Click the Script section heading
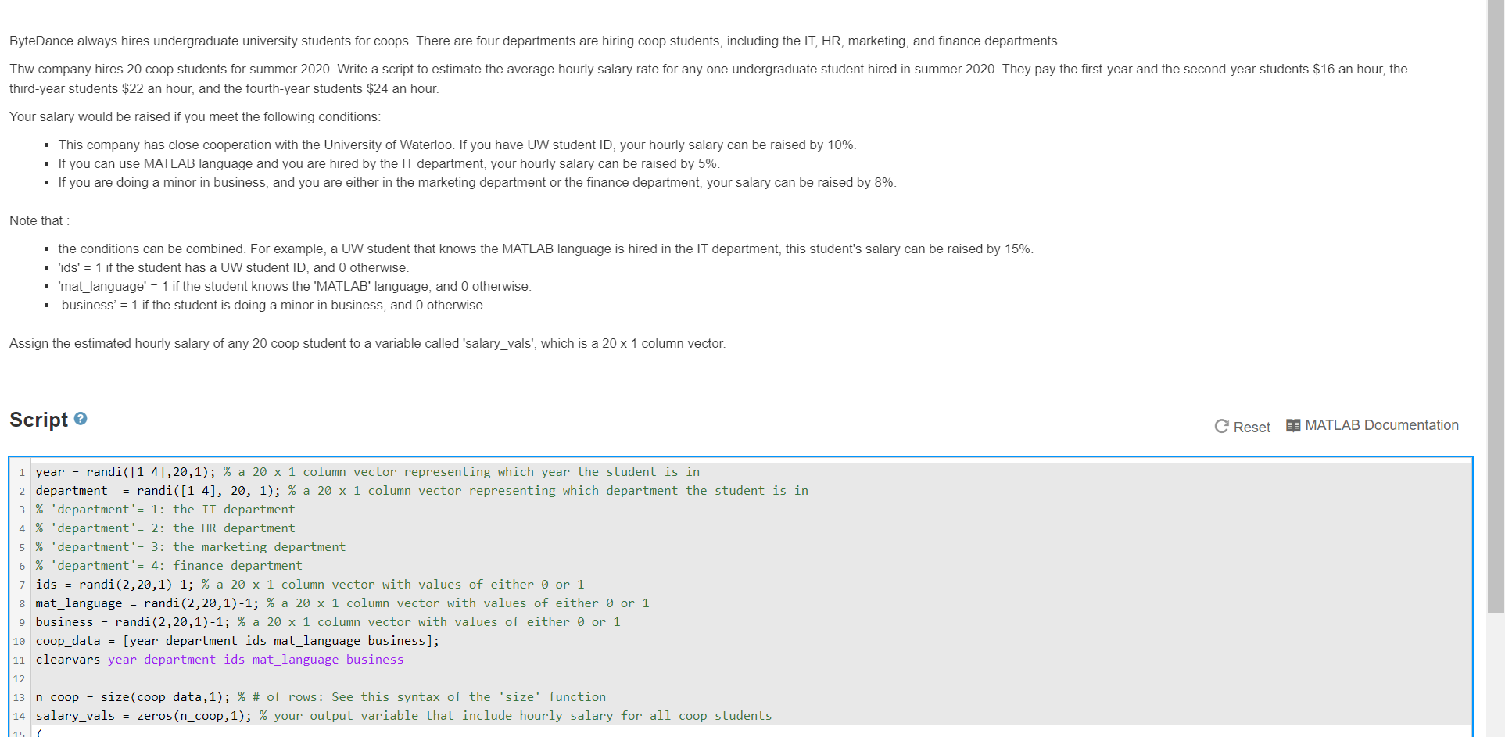 pos(39,420)
